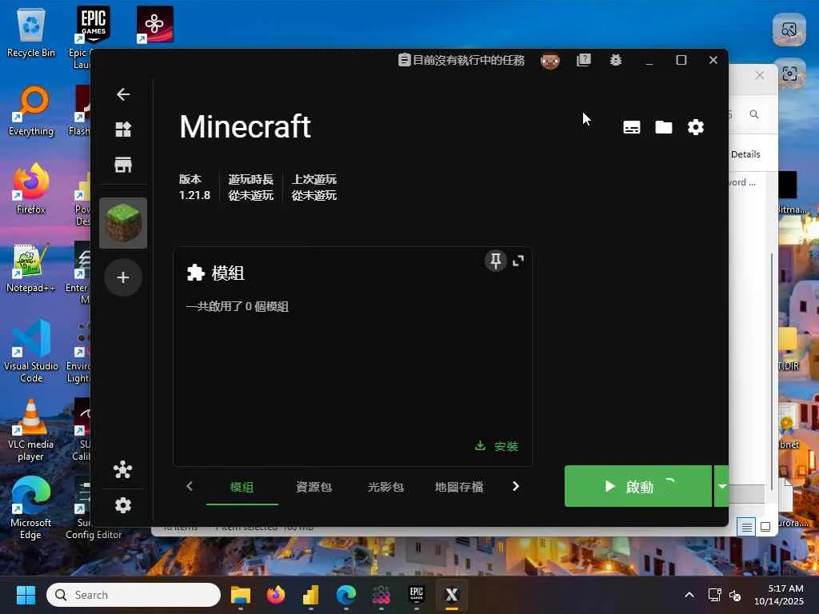
Task: Select the Minecraft grass block instance
Action: click(123, 223)
